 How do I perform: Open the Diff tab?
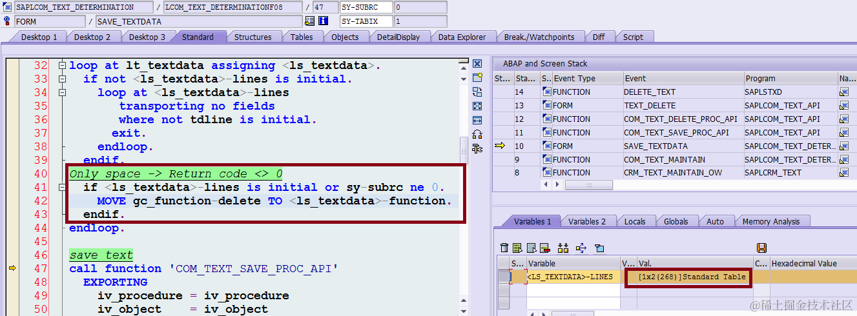pos(599,37)
